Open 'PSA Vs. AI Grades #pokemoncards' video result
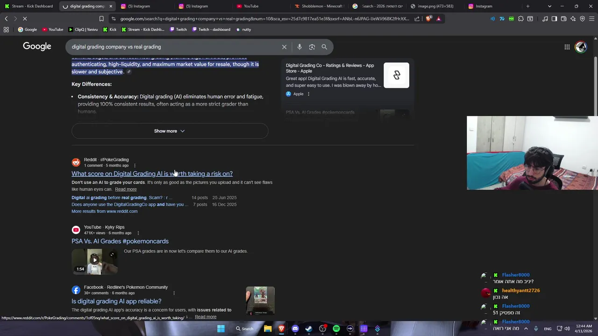 click(x=120, y=241)
